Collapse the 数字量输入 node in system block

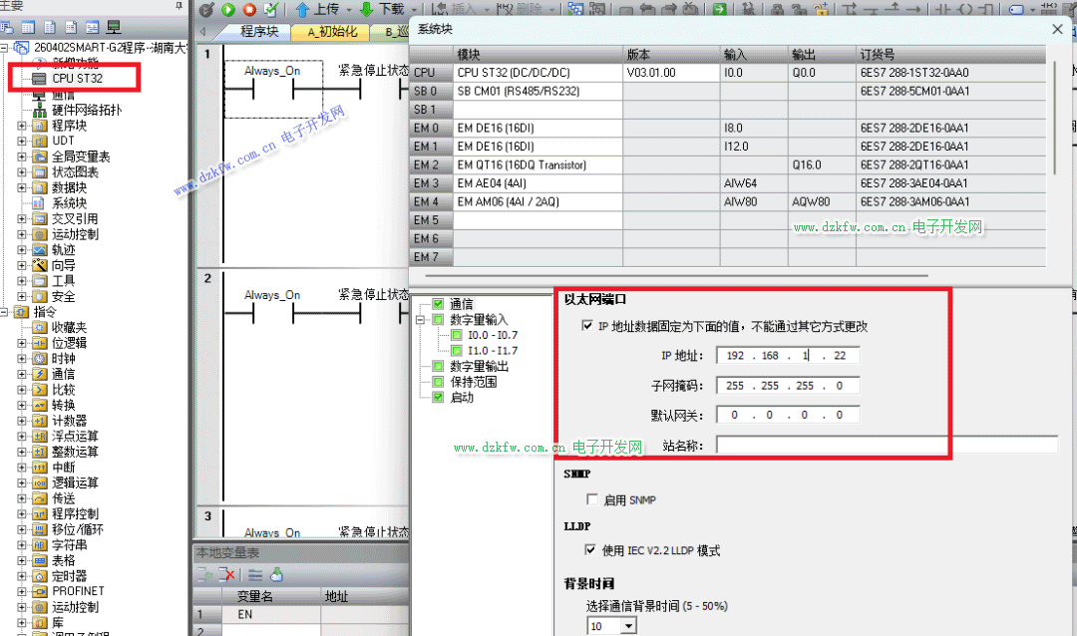pyautogui.click(x=421, y=319)
